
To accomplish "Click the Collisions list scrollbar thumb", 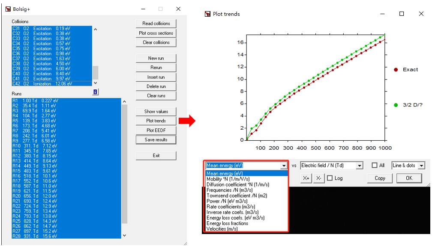I will (x=96, y=73).
